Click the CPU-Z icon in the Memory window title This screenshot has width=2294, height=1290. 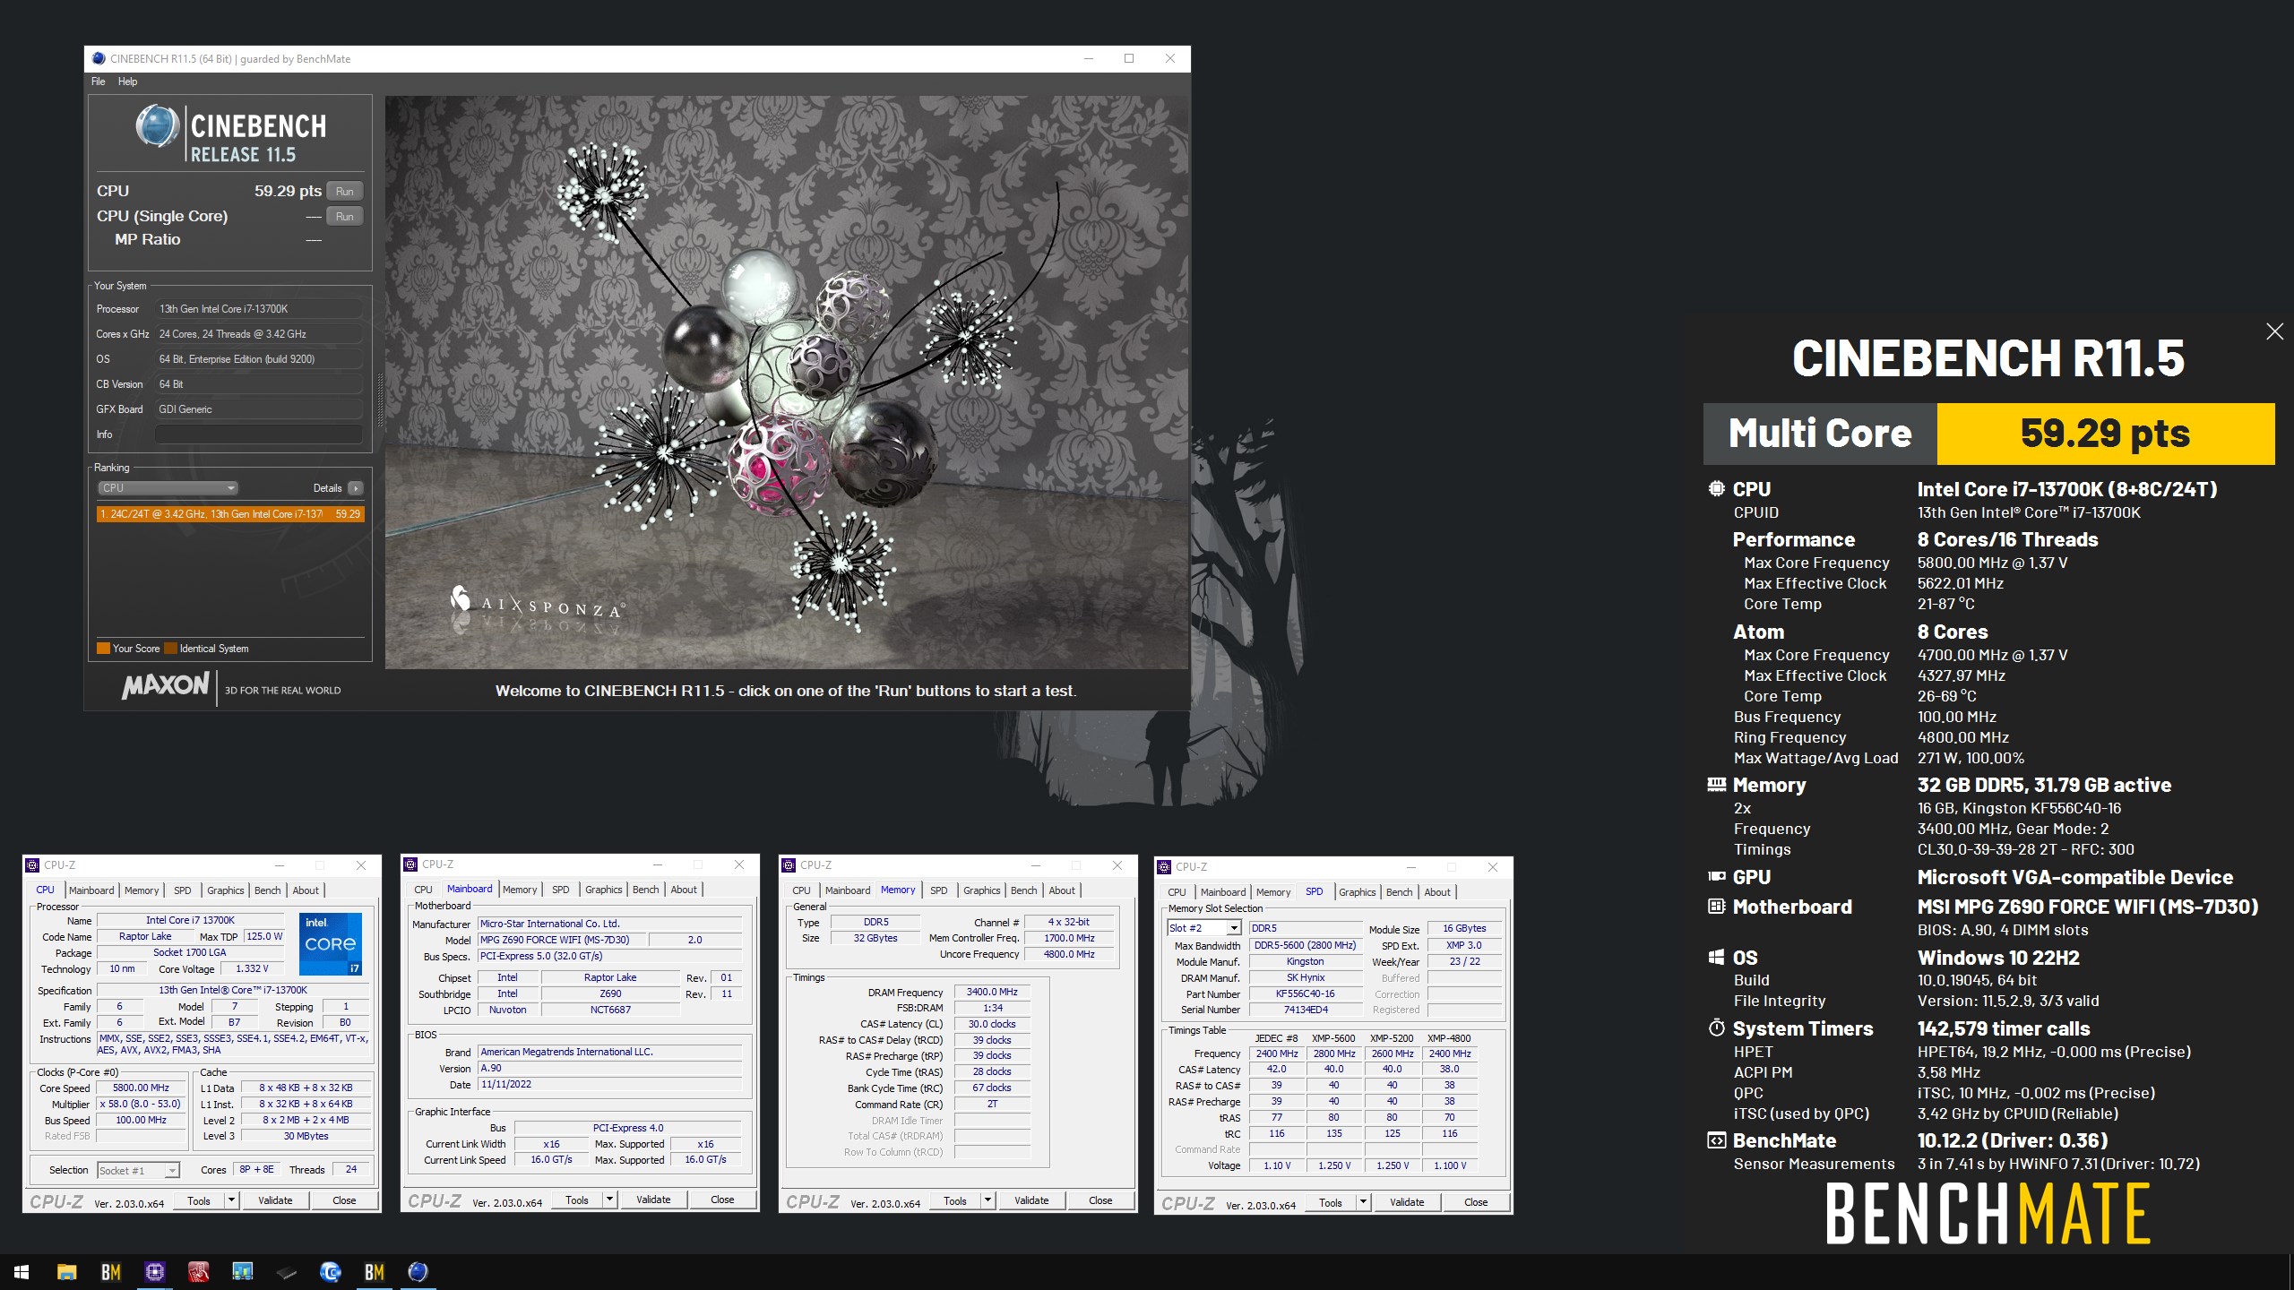[x=789, y=865]
